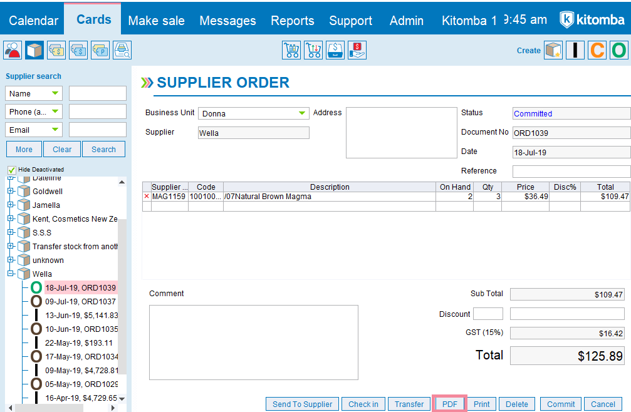Click the cash drawer icon
Screen dimensions: 631x412
335,50
